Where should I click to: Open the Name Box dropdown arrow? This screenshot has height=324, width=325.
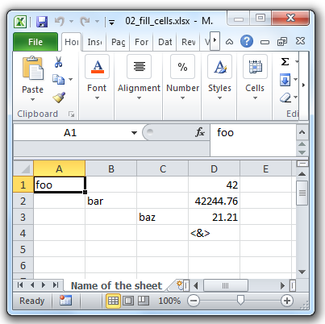134,132
